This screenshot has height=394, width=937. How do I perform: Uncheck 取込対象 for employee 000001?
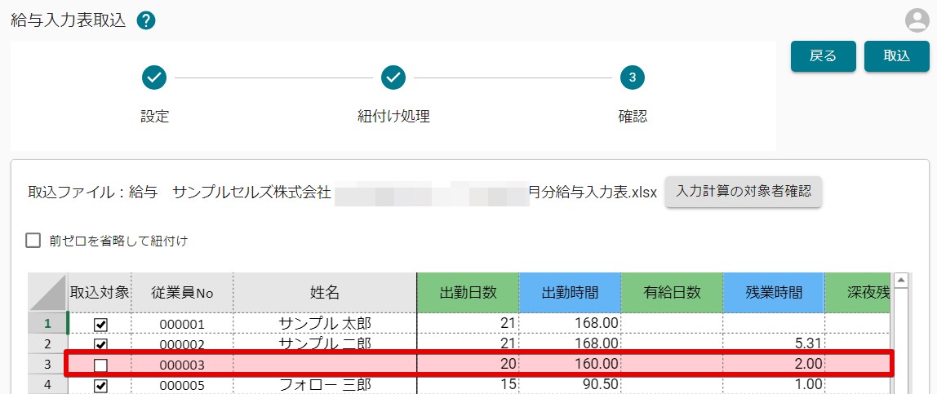click(101, 324)
